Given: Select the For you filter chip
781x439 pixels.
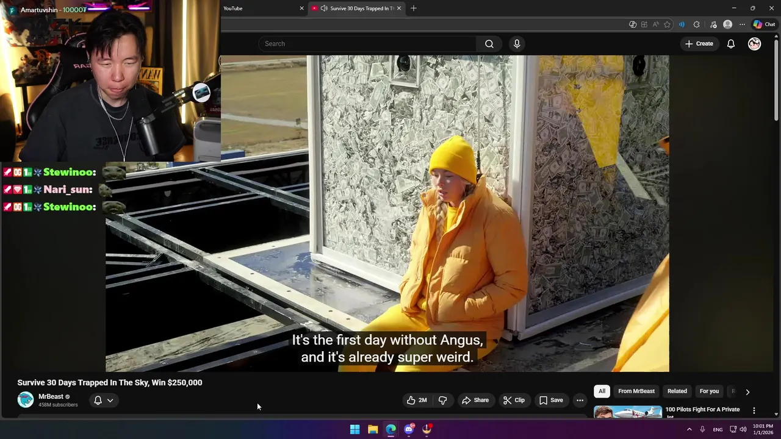Looking at the screenshot, I should tap(709, 391).
